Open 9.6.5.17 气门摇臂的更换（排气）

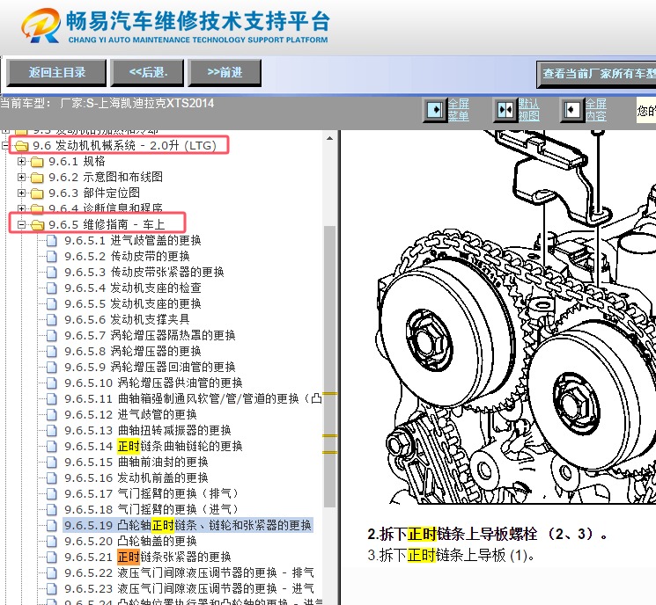[x=151, y=494]
